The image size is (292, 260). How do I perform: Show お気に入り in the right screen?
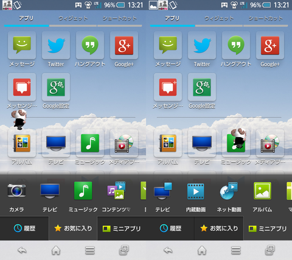coord(219,228)
